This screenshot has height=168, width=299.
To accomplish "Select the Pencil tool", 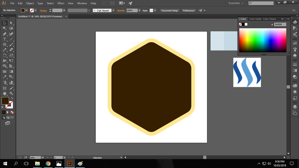I will pos(4,50).
